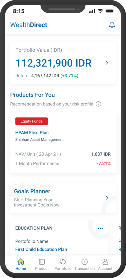Screen dimensions: 126x278
Task: Select the Equity Funds red tag
Action: tap(31, 121)
